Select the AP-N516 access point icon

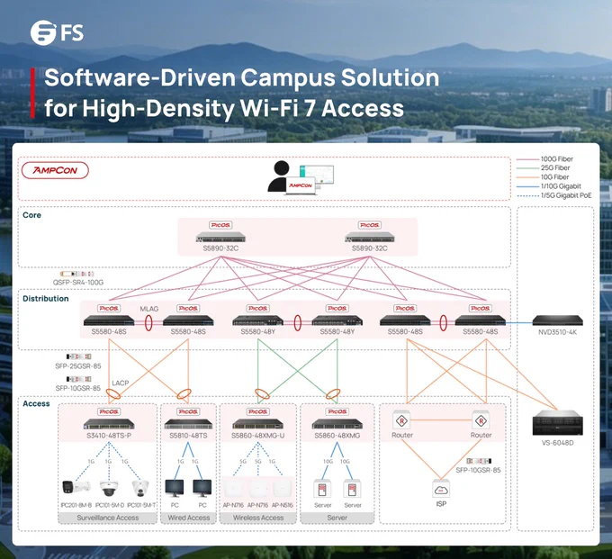(282, 489)
